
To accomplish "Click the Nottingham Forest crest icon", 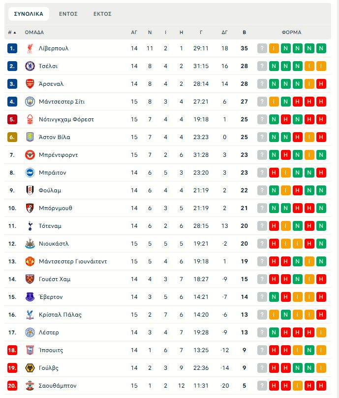I will click(30, 119).
